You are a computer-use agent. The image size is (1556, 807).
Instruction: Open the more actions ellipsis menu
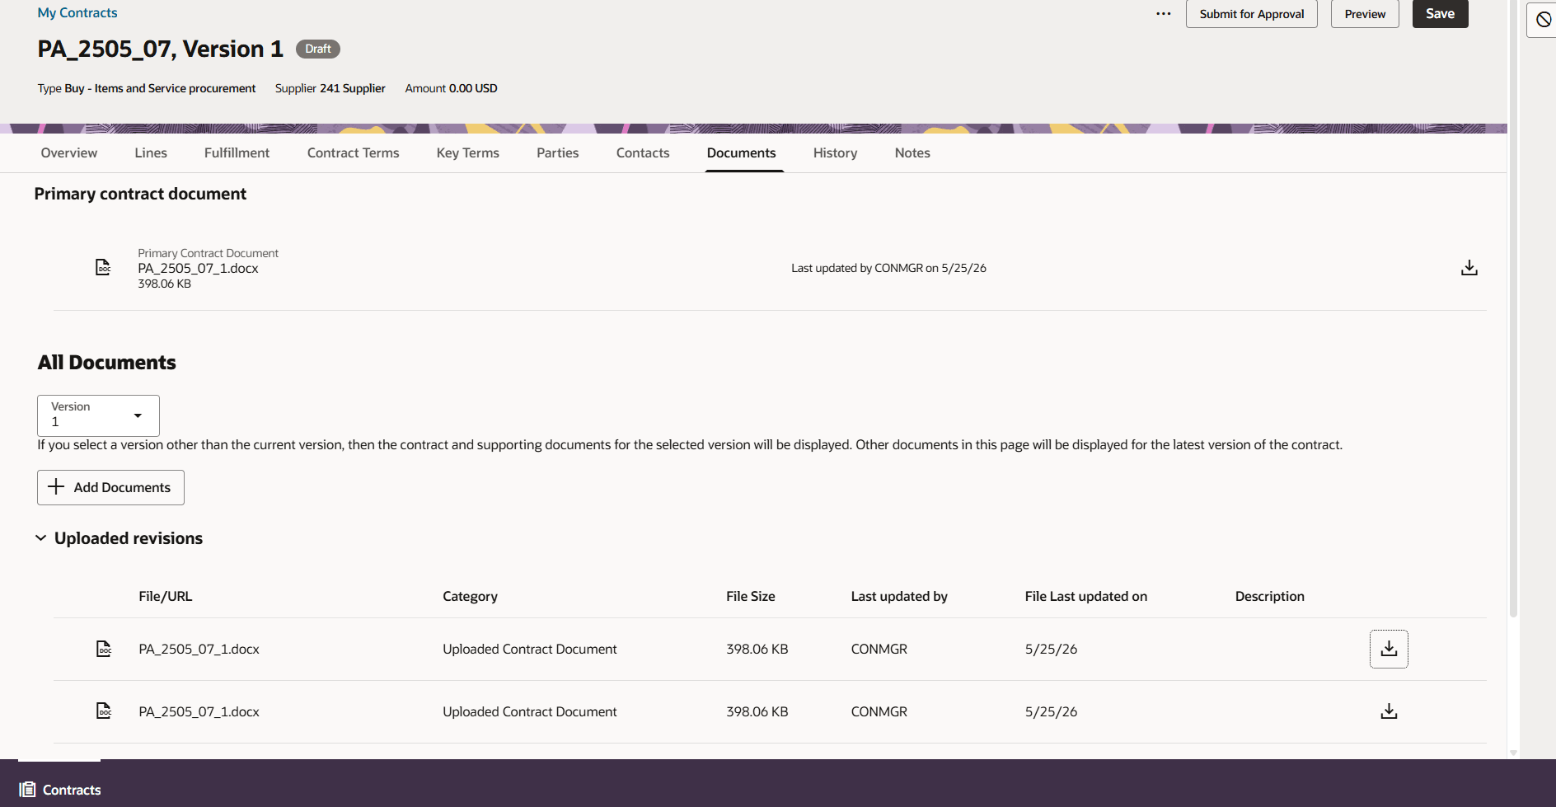point(1163,14)
